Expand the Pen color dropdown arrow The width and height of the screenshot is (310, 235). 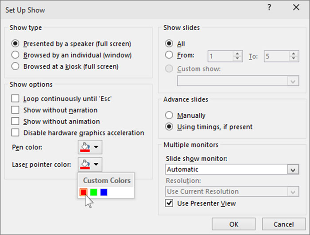pyautogui.click(x=96, y=147)
